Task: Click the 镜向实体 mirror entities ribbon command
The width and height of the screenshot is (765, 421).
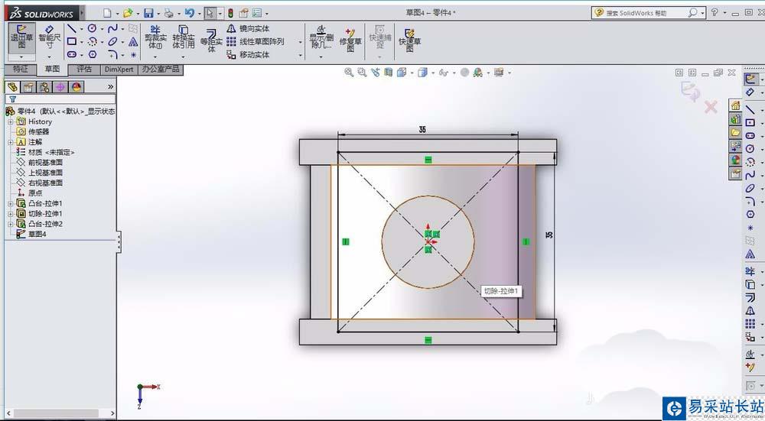Action: tap(248, 29)
